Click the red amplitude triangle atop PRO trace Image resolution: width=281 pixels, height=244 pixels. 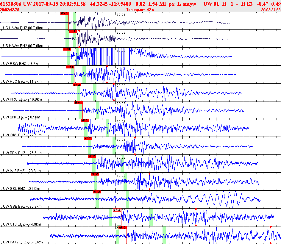pyautogui.click(x=114, y=85)
